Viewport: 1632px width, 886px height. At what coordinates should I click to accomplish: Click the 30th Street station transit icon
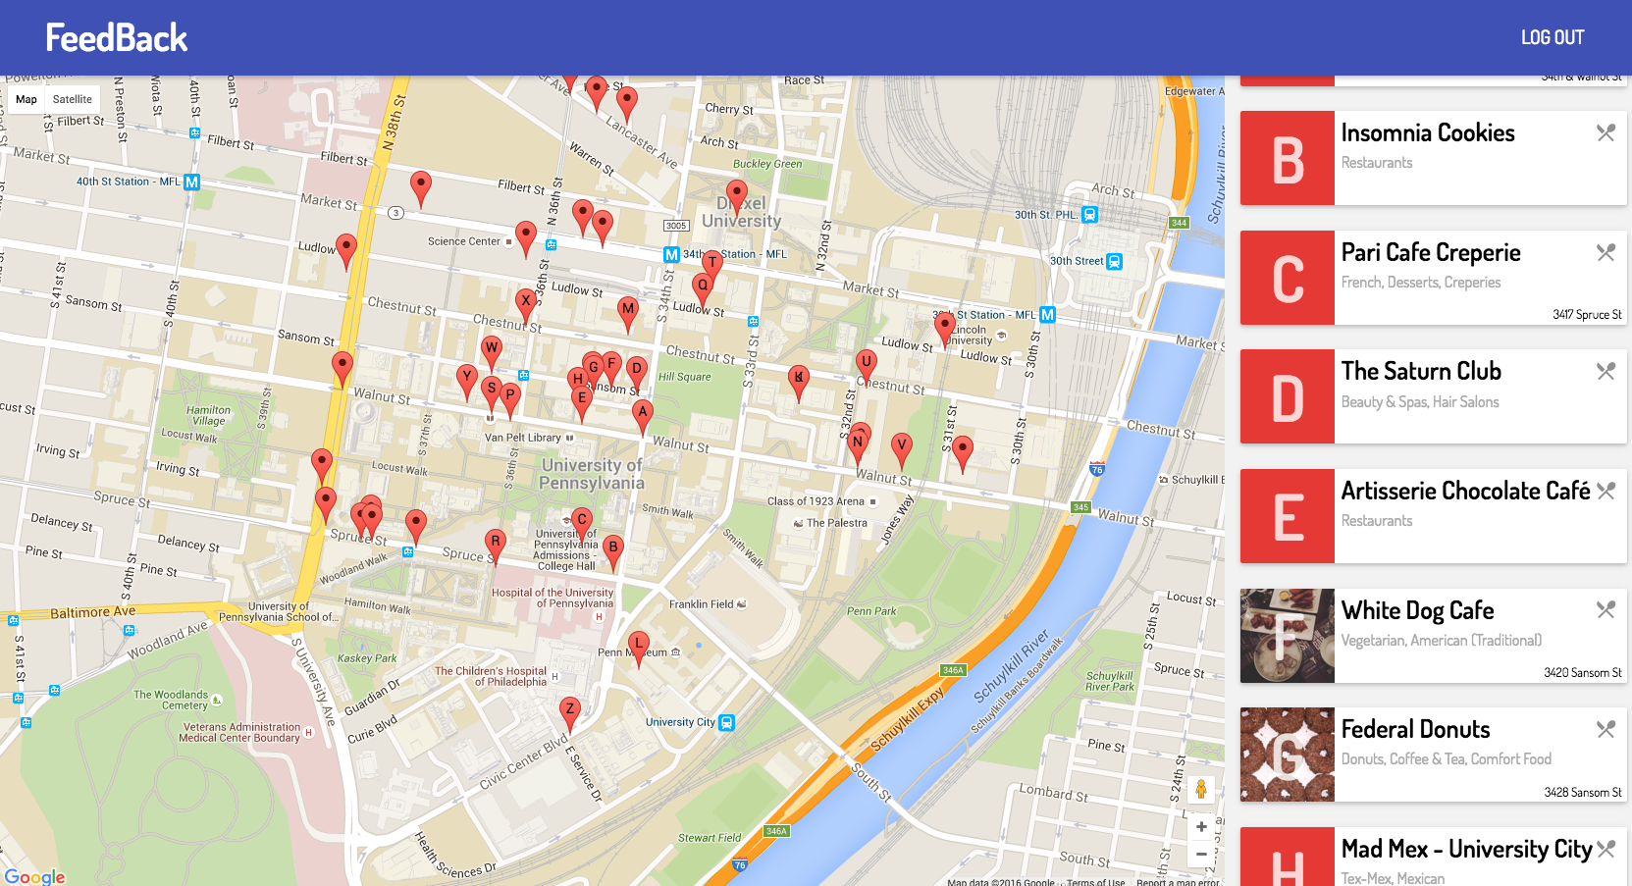click(1114, 262)
